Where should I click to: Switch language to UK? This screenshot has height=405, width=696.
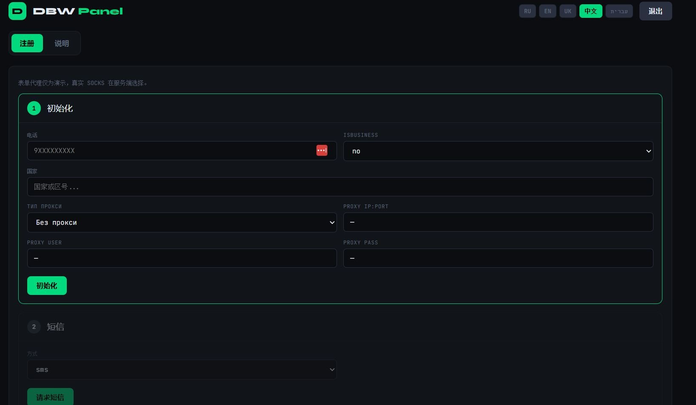[568, 11]
